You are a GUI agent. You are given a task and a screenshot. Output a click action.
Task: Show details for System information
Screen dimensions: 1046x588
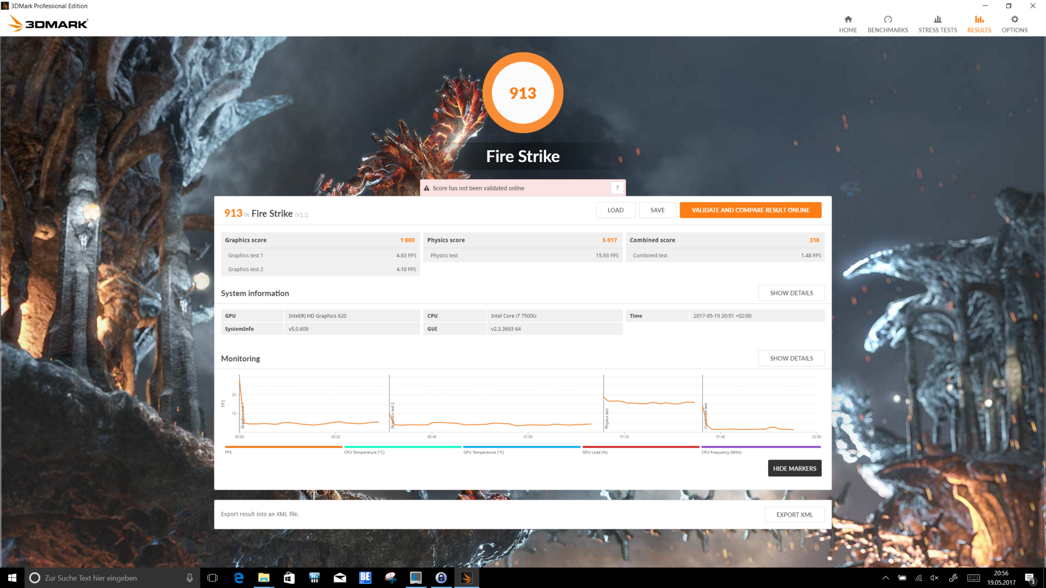pyautogui.click(x=791, y=293)
